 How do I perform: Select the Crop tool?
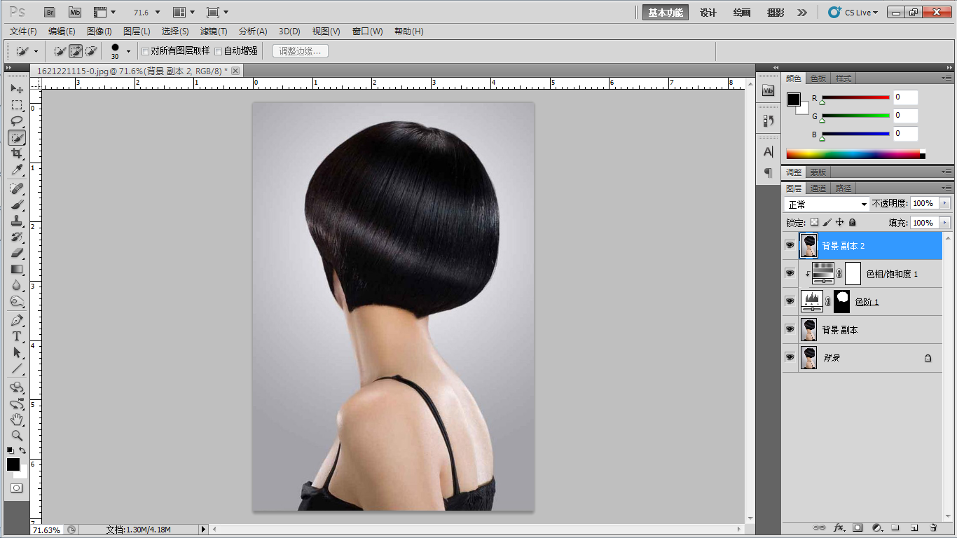[17, 153]
